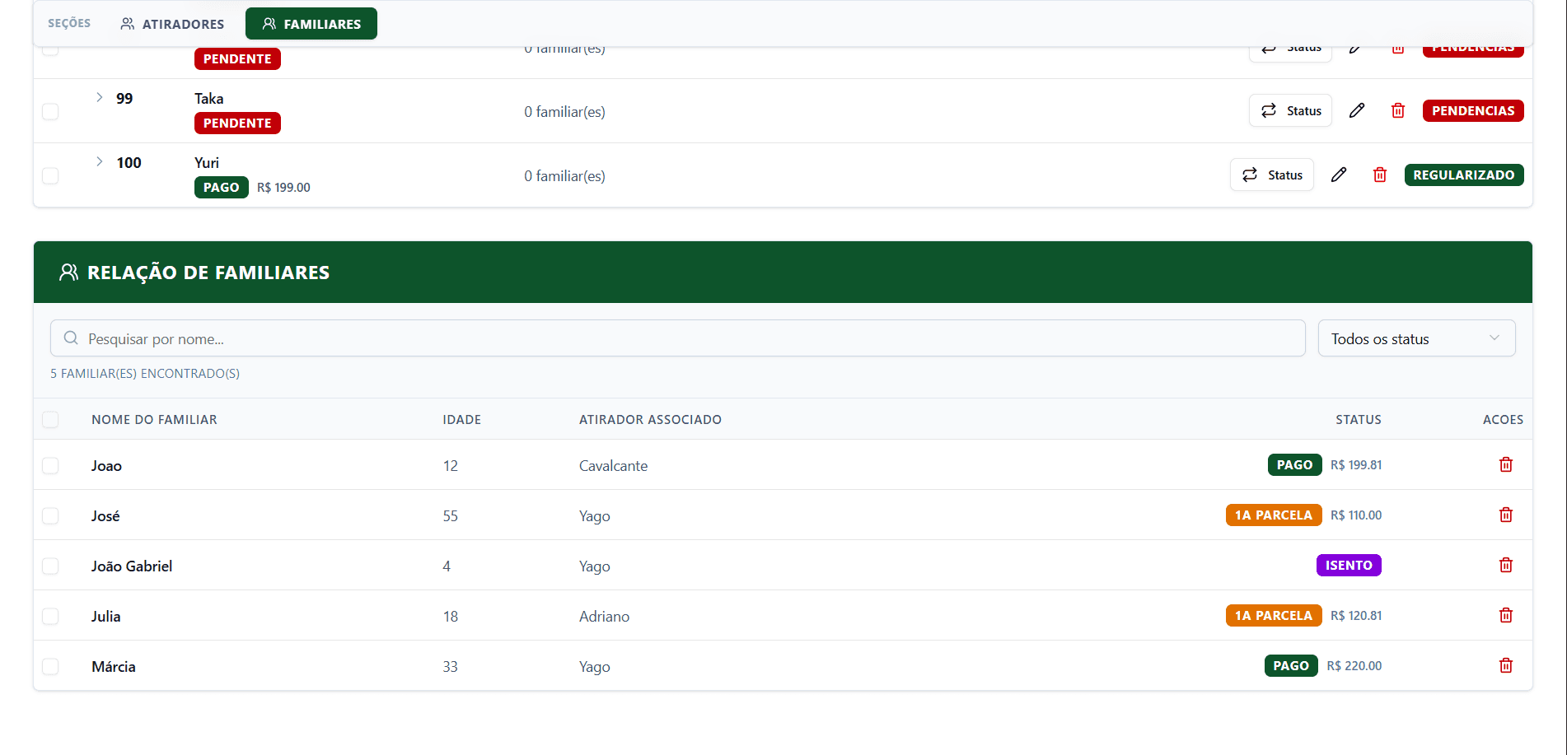Change status for Taka
Screen dimensions: 1567x755
pyautogui.click(x=1290, y=110)
